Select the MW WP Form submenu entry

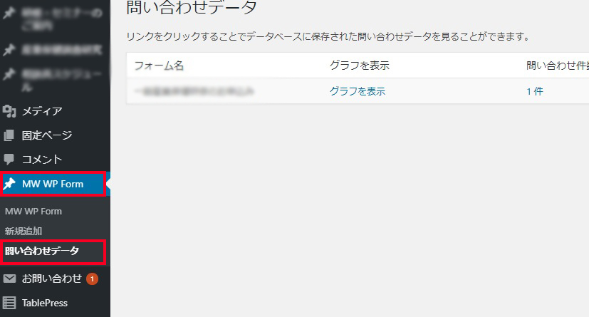pyautogui.click(x=33, y=212)
